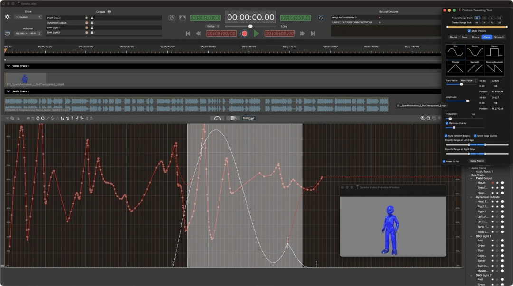The image size is (513, 286).
Task: Play the show with the green play button
Action: coord(256,33)
